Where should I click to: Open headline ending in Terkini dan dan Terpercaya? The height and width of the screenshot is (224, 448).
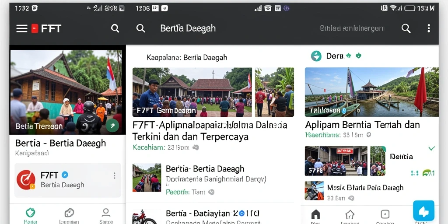click(x=210, y=131)
